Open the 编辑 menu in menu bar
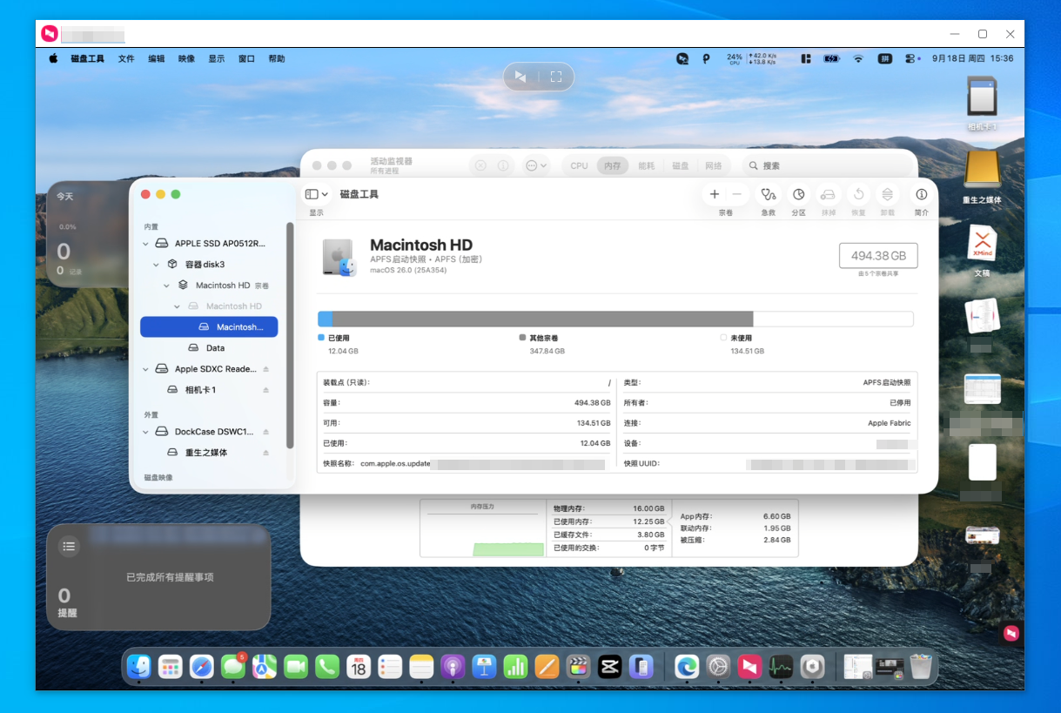The image size is (1061, 713). pyautogui.click(x=156, y=58)
